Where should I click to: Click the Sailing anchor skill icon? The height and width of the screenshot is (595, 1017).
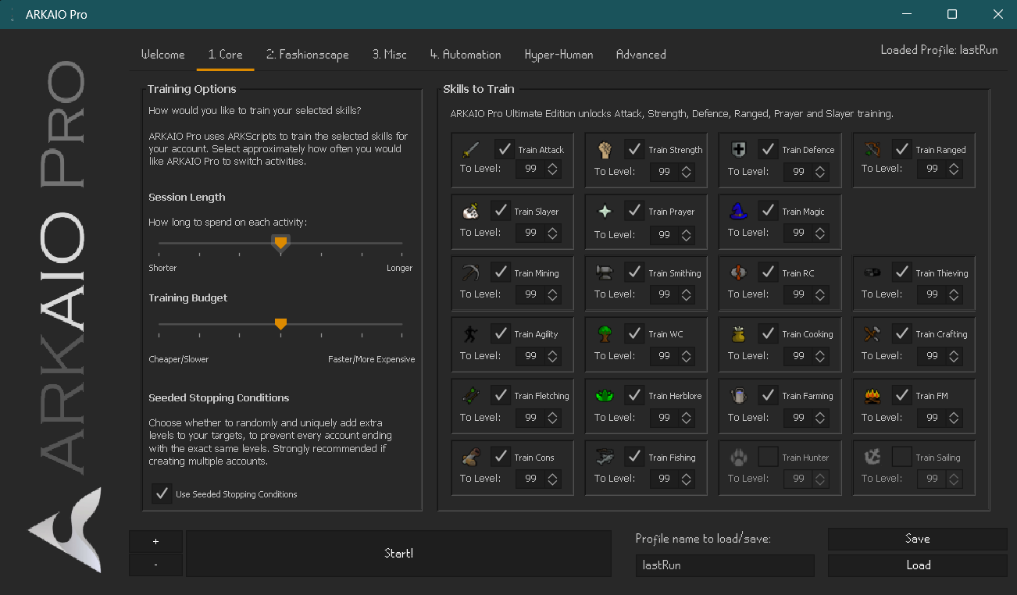(872, 457)
